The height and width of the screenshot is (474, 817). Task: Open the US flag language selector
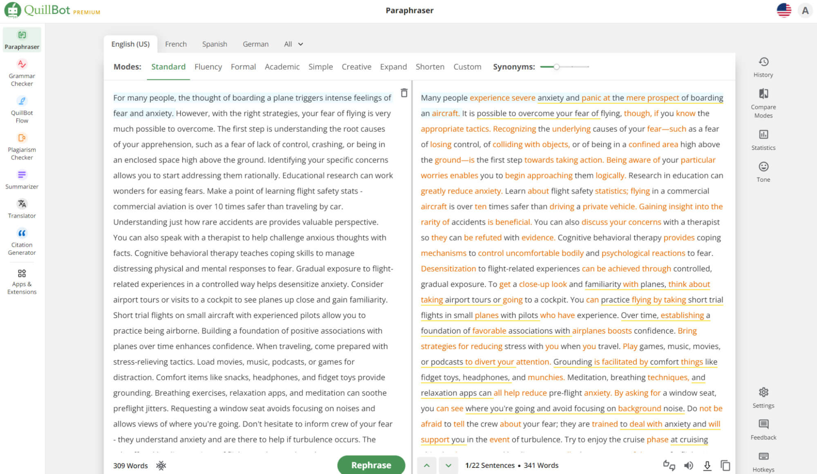(783, 11)
